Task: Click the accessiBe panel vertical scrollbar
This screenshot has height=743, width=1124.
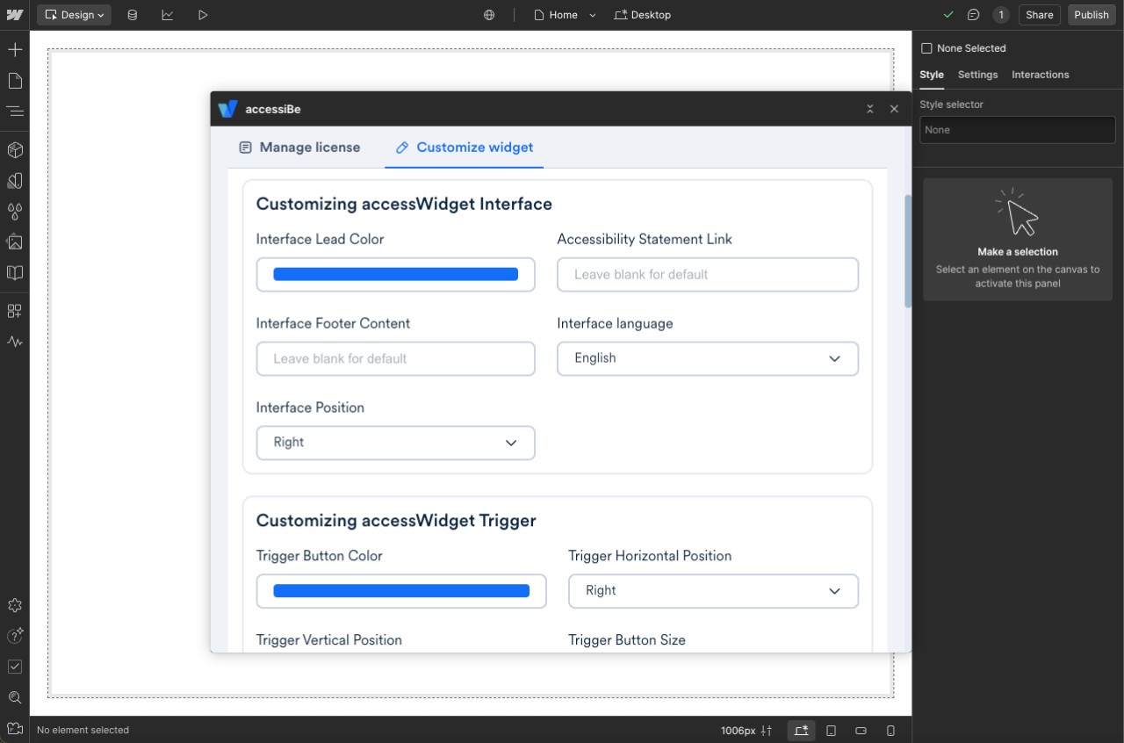Action: click(908, 251)
